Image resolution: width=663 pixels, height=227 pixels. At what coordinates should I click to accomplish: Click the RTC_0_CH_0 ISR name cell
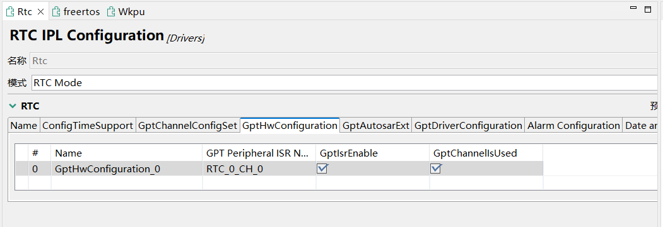[x=259, y=169]
